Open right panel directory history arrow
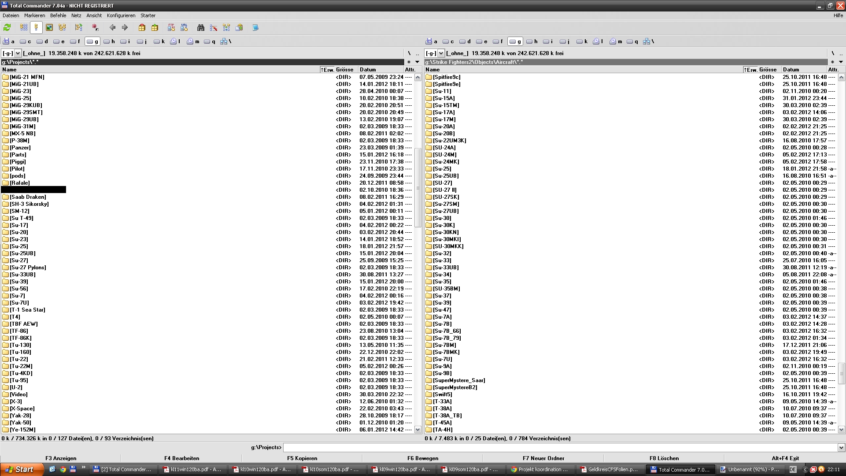846x476 pixels. pos(841,62)
